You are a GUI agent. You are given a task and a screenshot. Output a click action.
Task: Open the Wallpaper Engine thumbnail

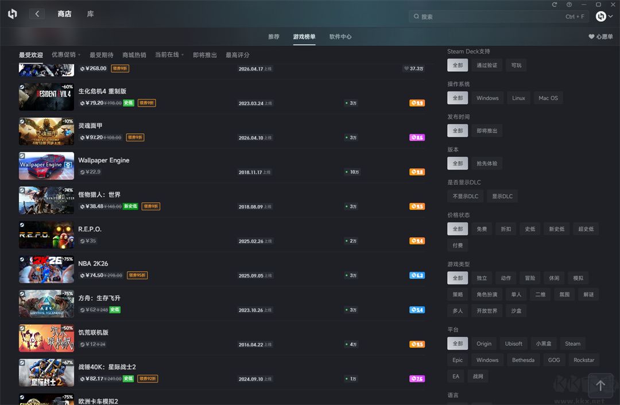point(46,165)
